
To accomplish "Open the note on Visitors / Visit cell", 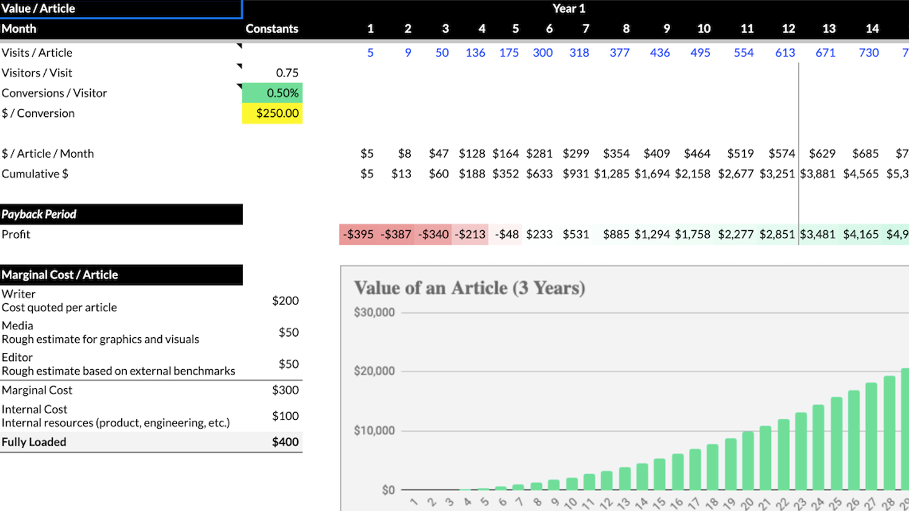I will (x=239, y=66).
